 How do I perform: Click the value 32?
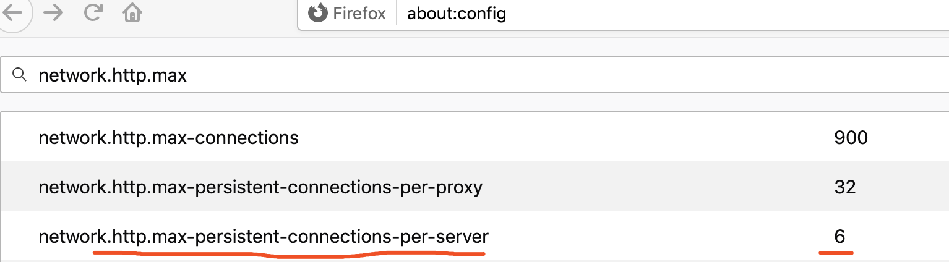tap(844, 187)
